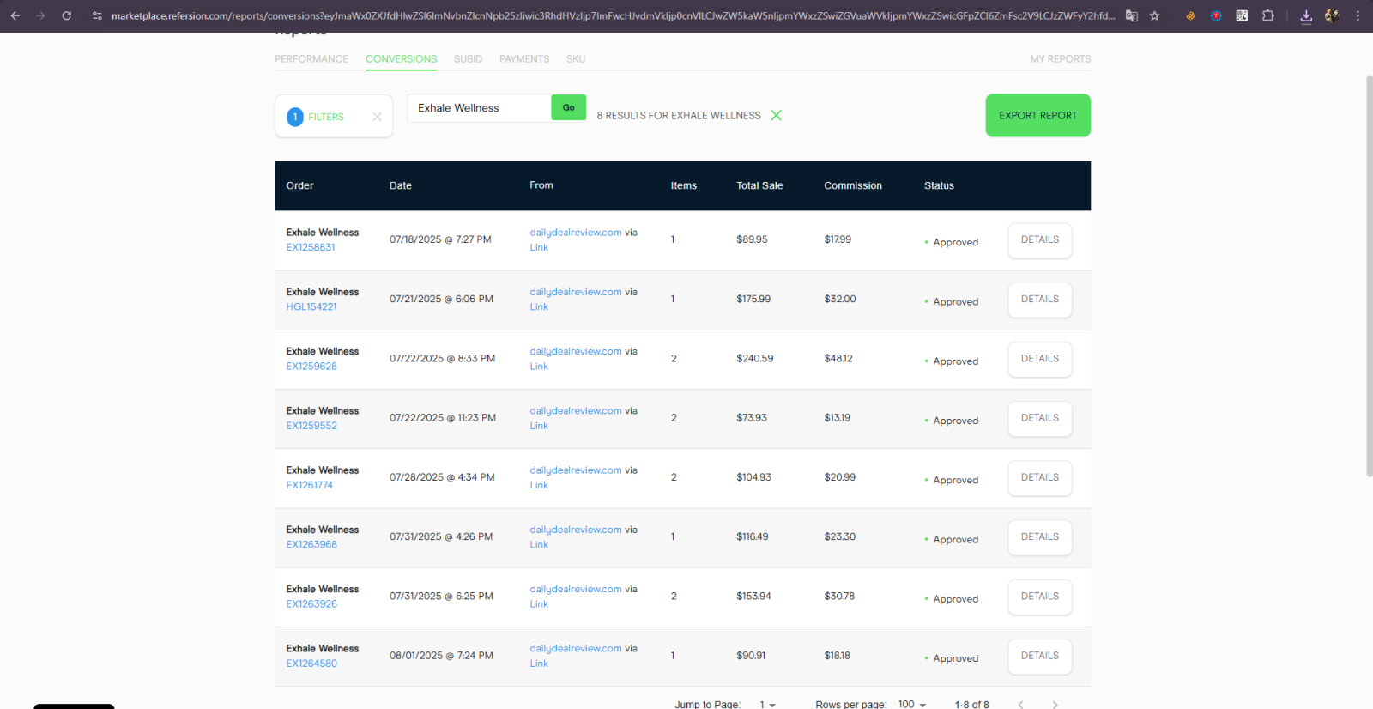Image resolution: width=1373 pixels, height=709 pixels.
Task: Sort by the Date column header
Action: point(401,185)
